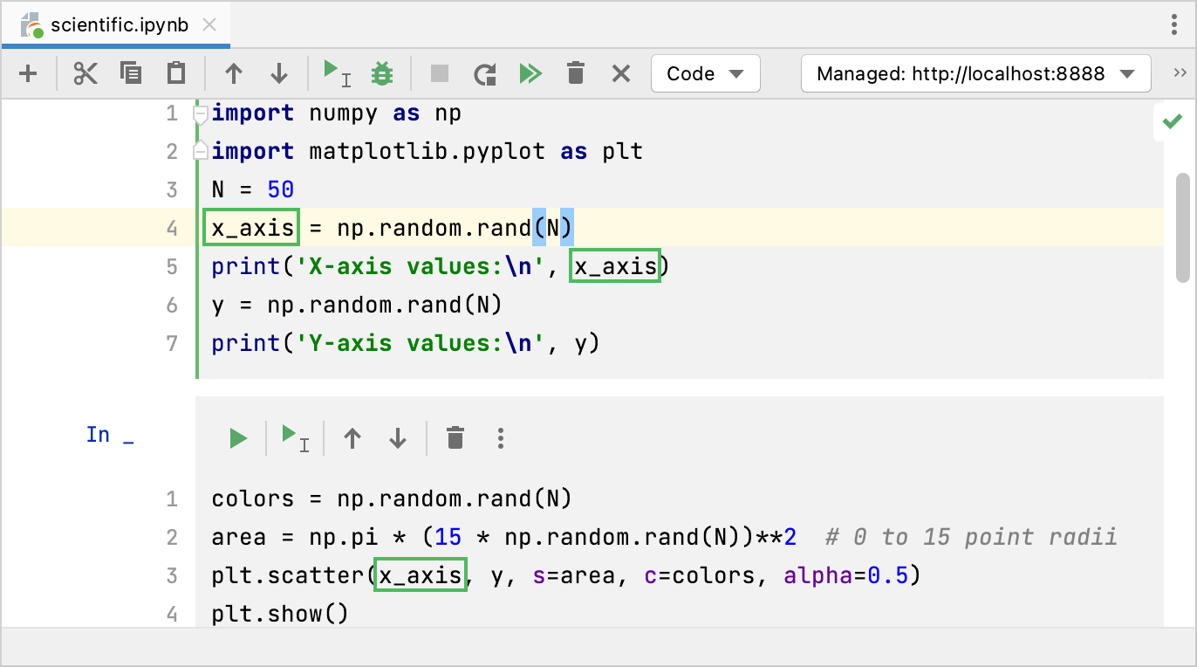Cut the selected cell with scissors icon
1197x667 pixels.
85,74
